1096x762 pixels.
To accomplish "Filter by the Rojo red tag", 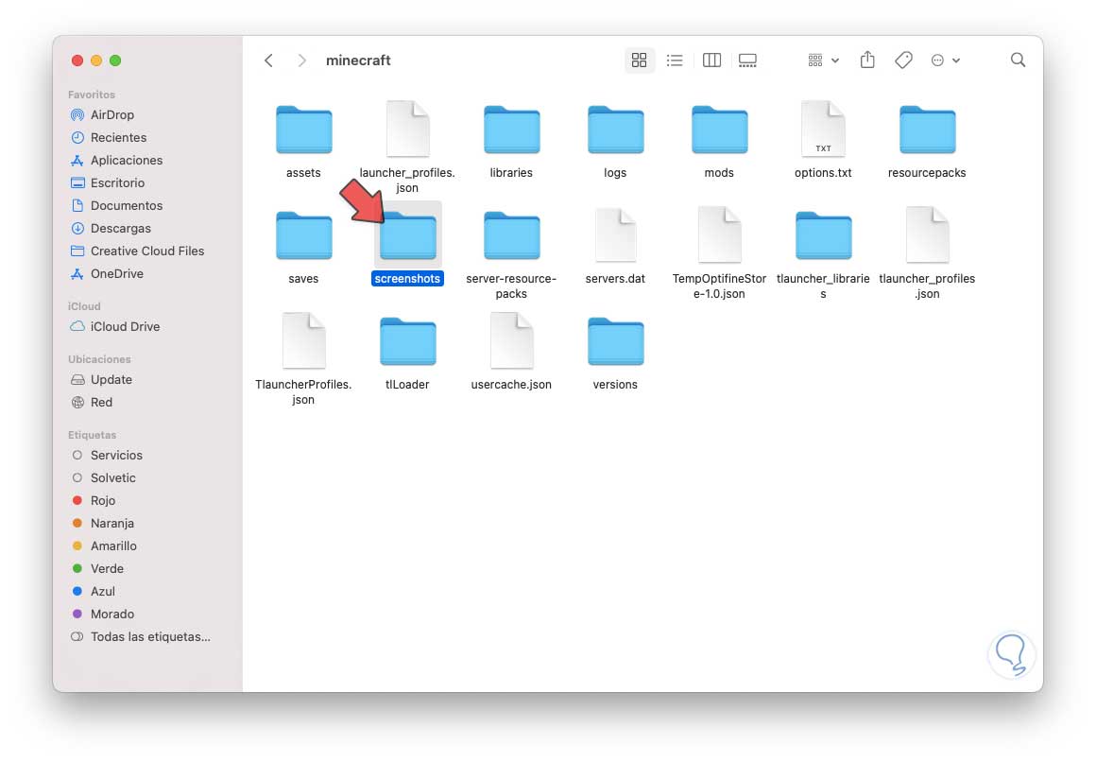I will coord(93,500).
